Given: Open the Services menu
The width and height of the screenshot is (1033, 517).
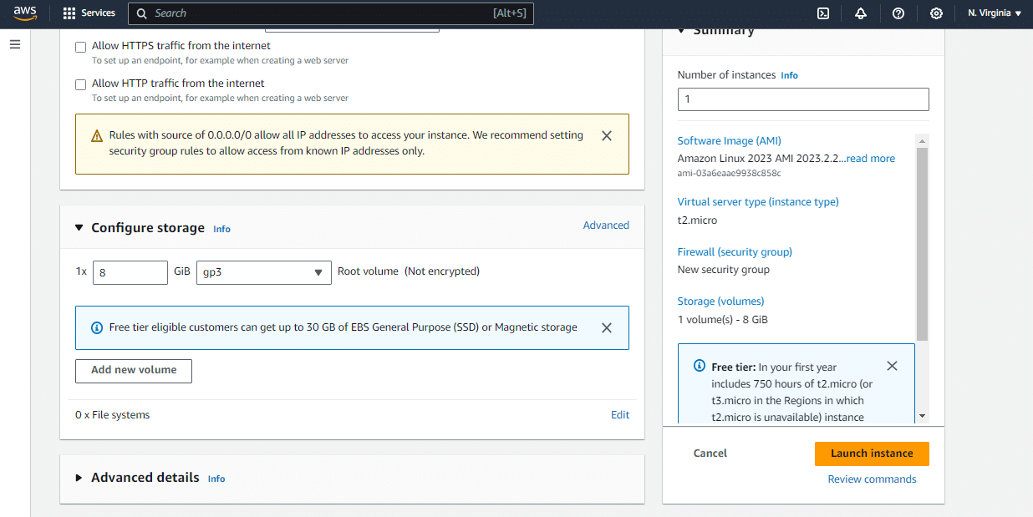Looking at the screenshot, I should pos(89,13).
